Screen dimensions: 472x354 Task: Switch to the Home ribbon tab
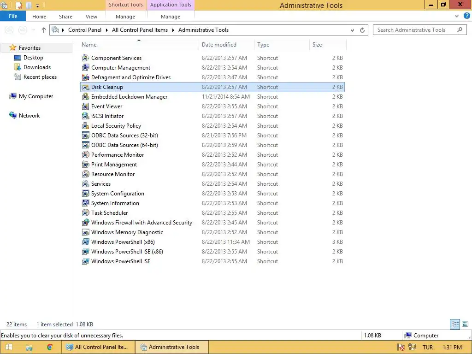coord(39,17)
